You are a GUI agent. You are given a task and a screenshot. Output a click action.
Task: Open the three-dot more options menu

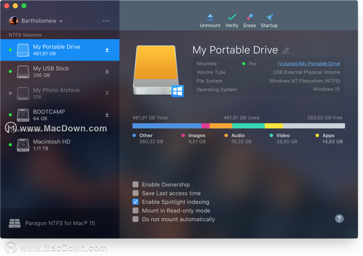click(x=106, y=21)
